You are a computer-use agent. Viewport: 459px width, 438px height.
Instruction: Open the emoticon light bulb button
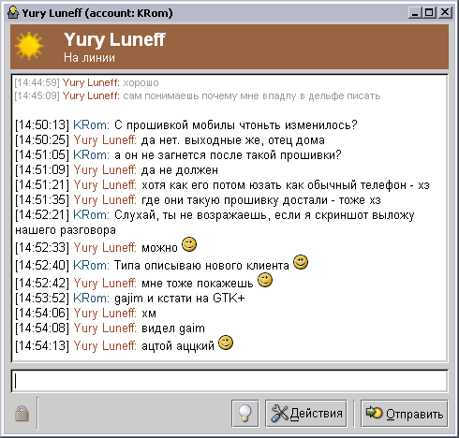pos(245,414)
